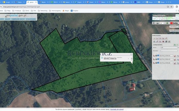Open the language dropdown showing 'pol'
The image size is (179, 111).
point(163,23)
